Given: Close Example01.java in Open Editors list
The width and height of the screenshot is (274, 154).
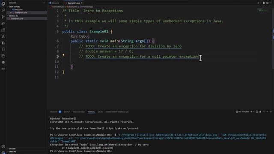Looking at the screenshot, I should coord(11,13).
